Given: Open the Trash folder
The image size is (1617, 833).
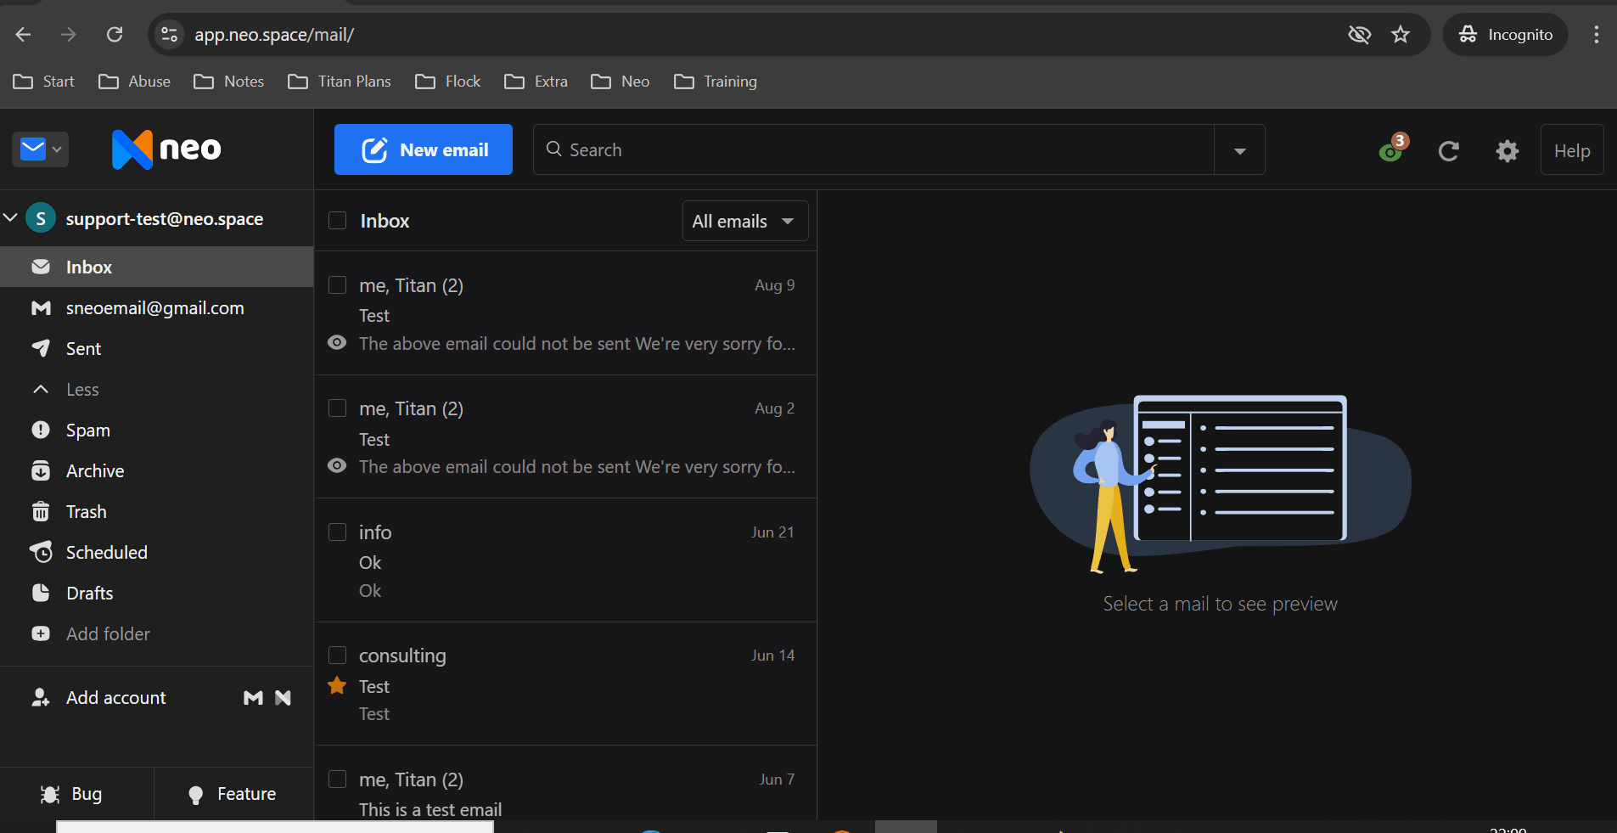Looking at the screenshot, I should (86, 512).
